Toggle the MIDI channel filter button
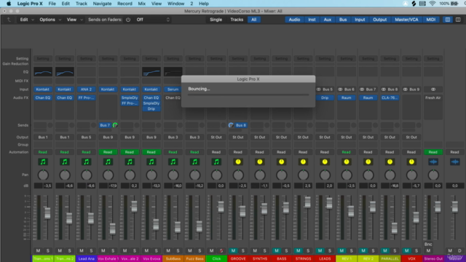466x262 pixels. 431,20
